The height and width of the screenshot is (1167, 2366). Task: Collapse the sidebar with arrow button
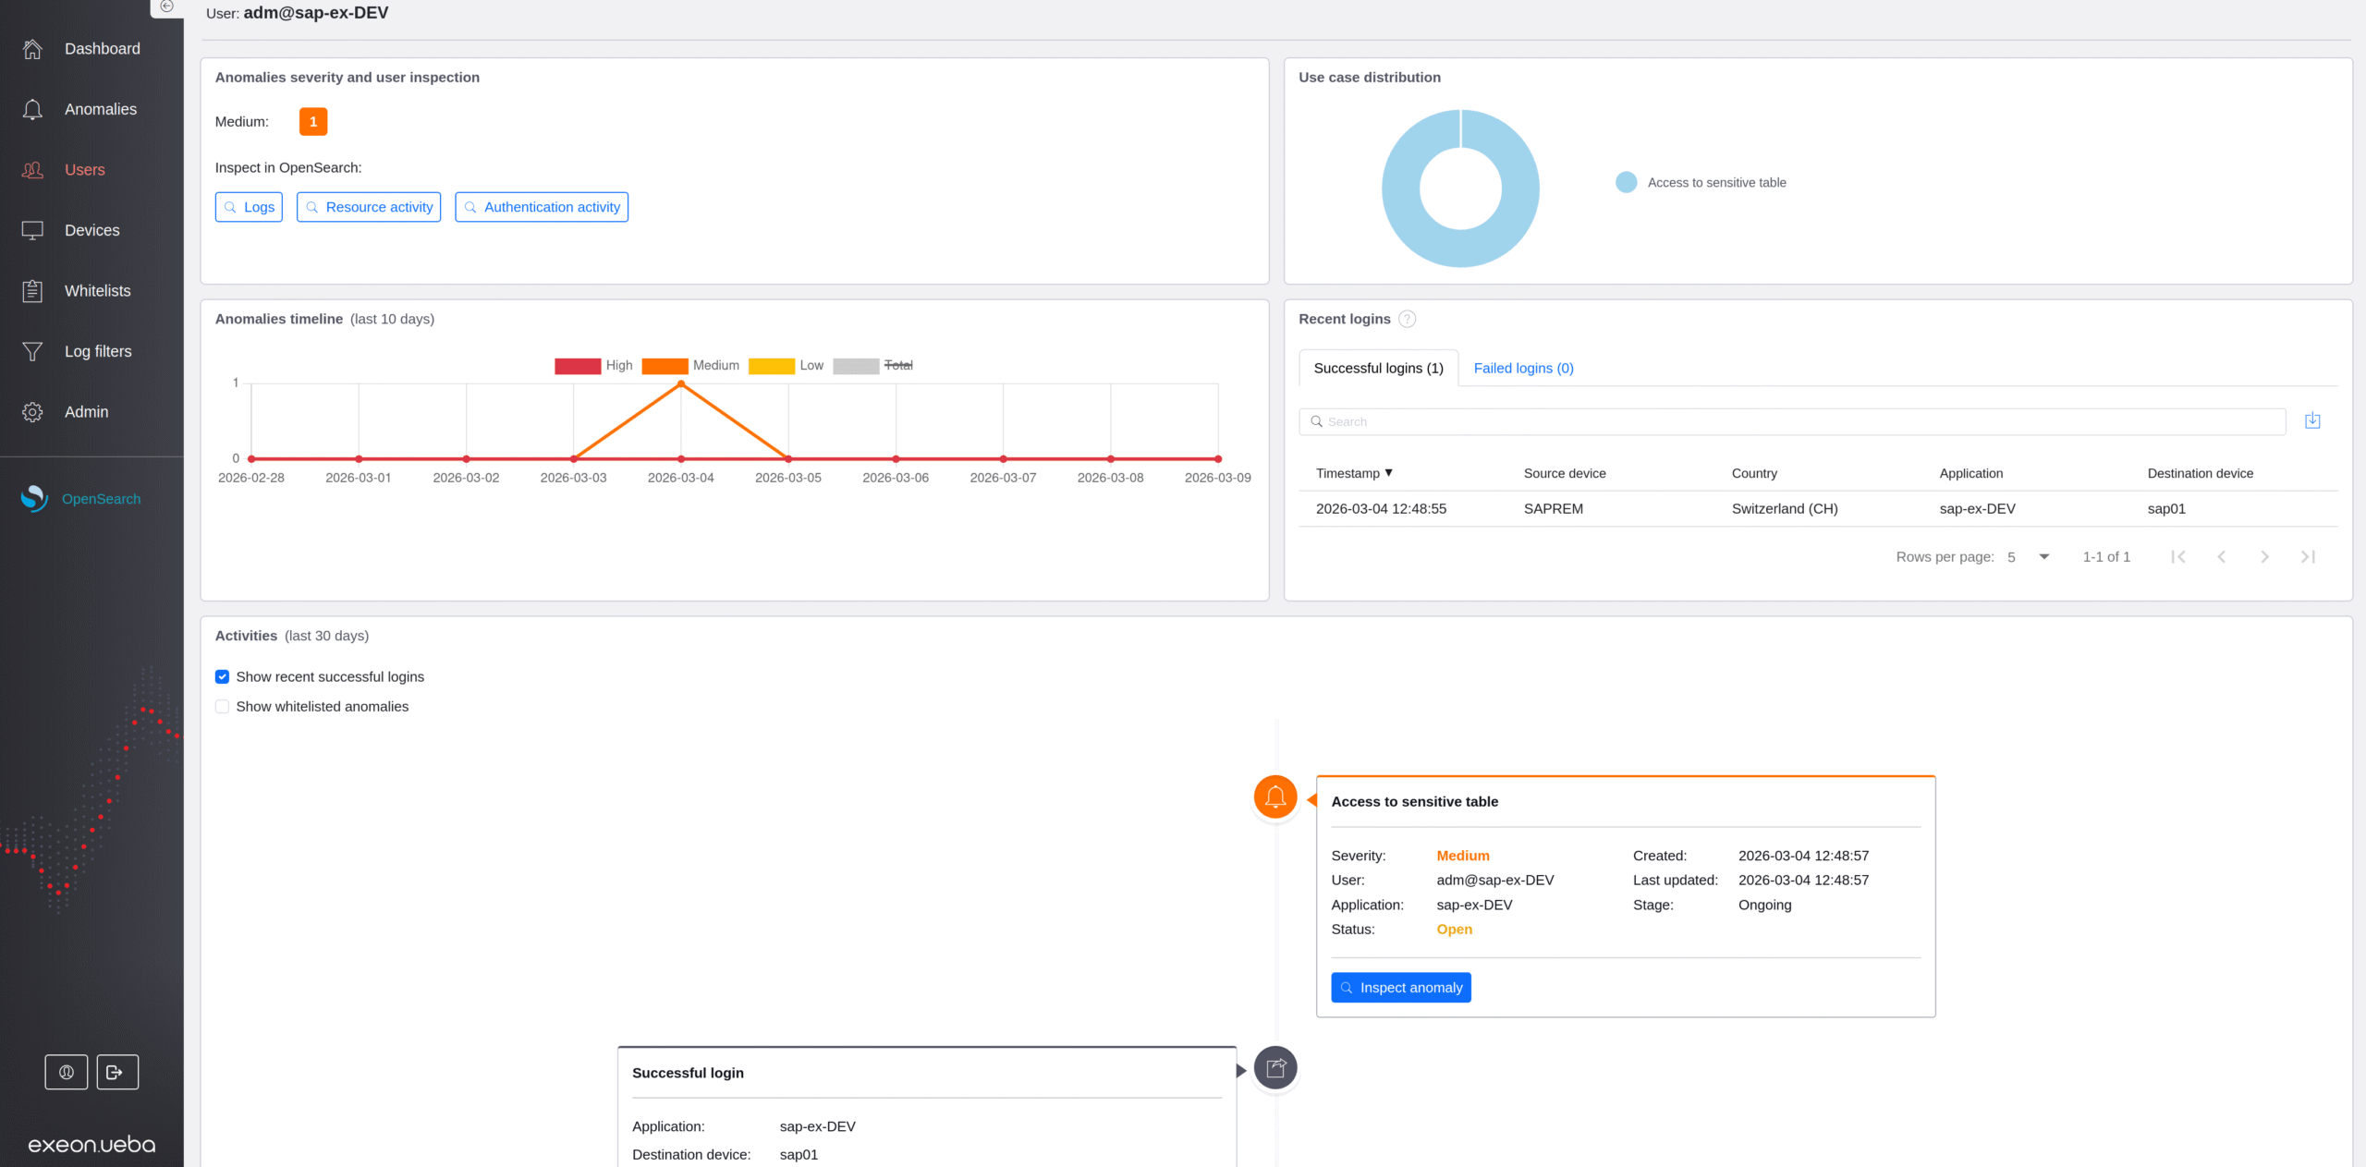166,6
